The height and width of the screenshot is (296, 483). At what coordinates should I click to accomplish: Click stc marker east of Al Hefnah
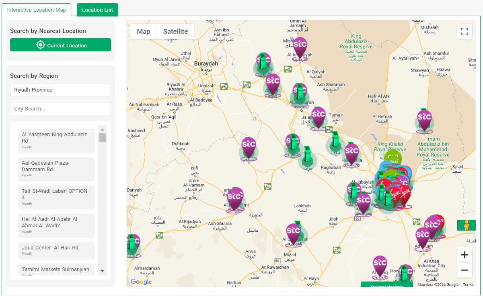pos(424,121)
